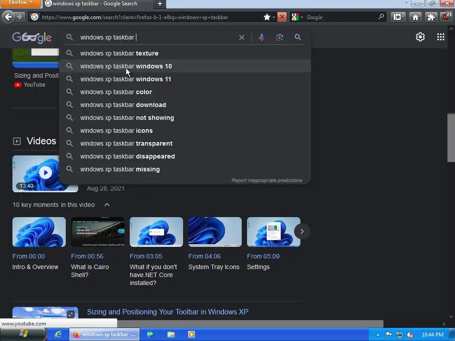This screenshot has height=341, width=455.
Task: Click the Firefox back arrow button
Action: tap(8, 17)
